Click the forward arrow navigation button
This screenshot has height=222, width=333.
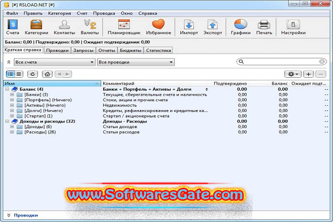point(68,74)
